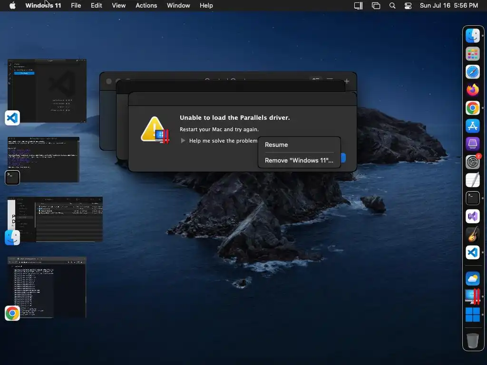Switch to the Terminal Stage Manager thumbnail
The width and height of the screenshot is (487, 365).
(x=43, y=160)
